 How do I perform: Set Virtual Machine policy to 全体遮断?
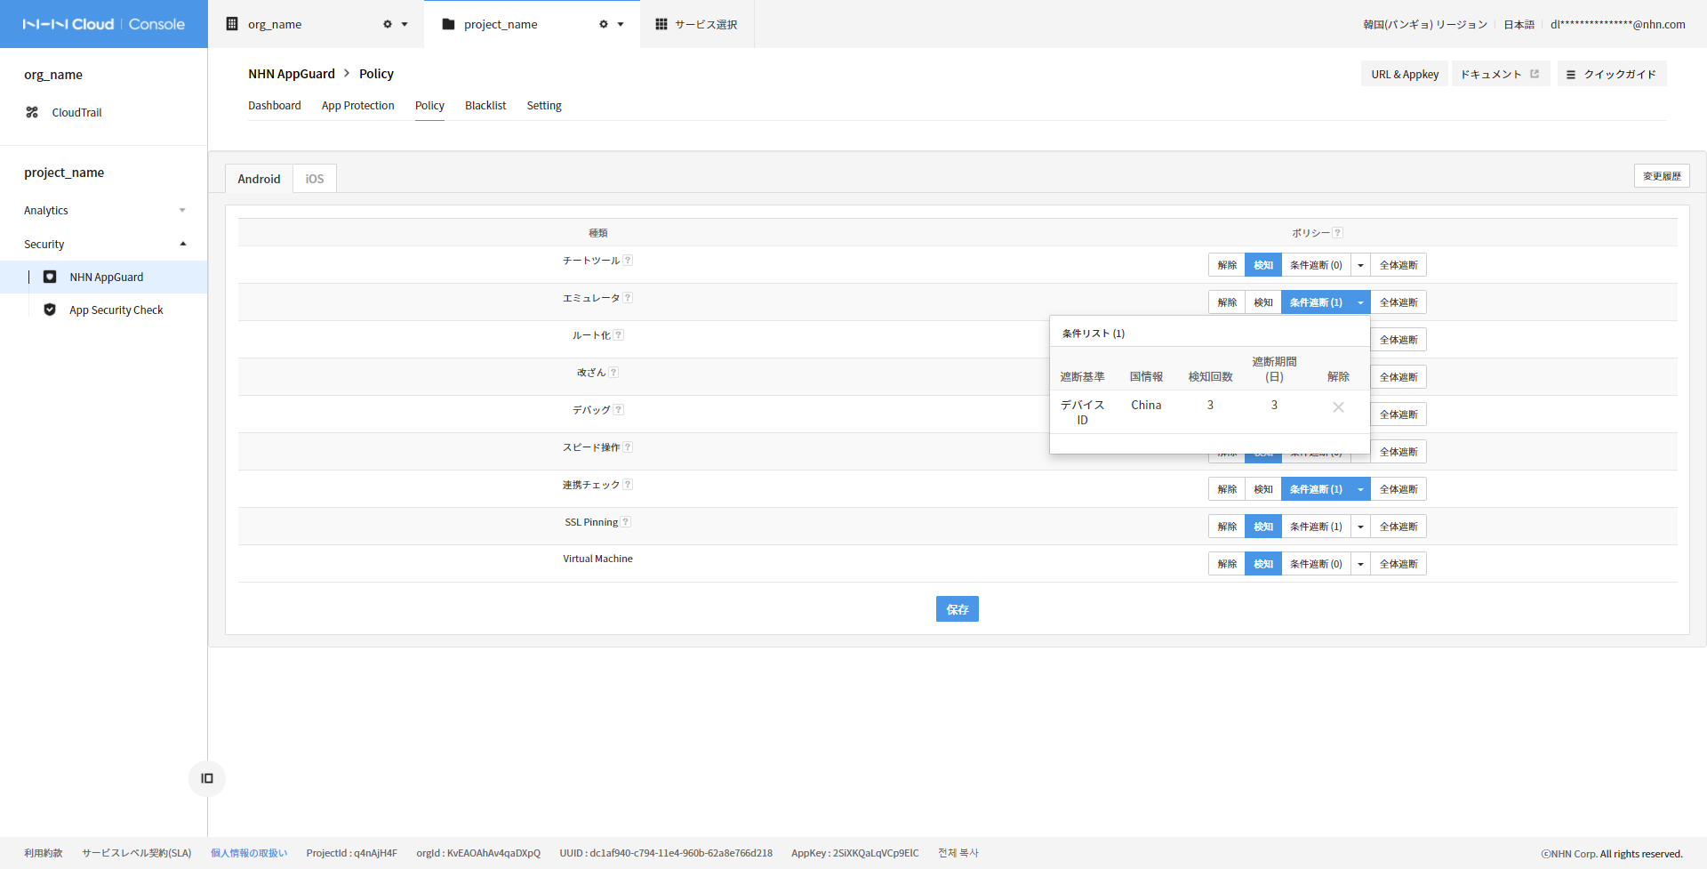pos(1398,564)
